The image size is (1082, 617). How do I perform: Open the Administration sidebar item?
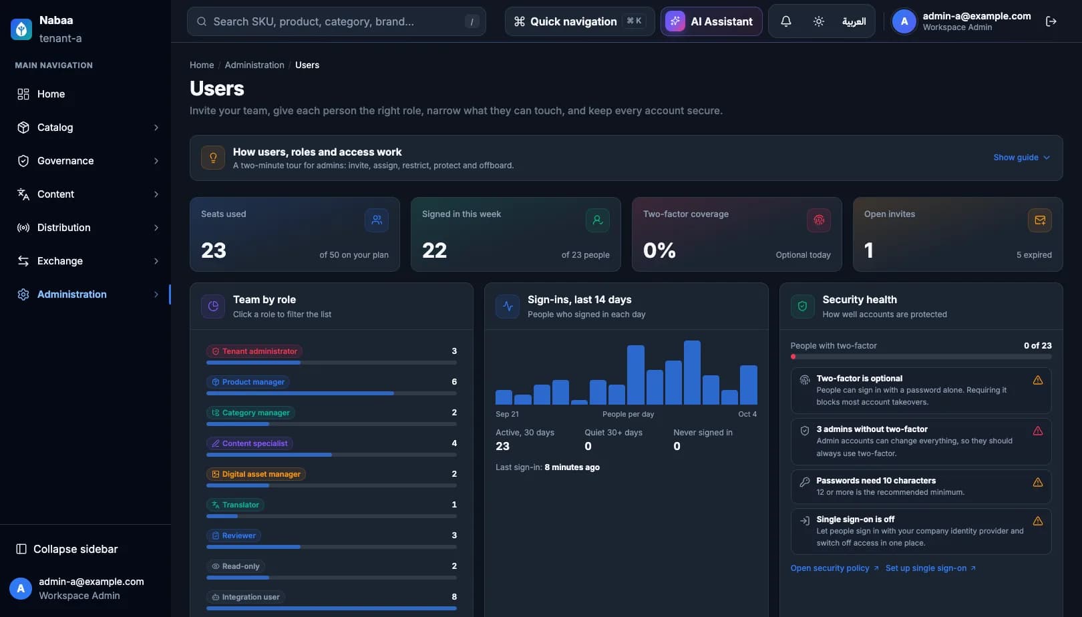[x=85, y=294]
